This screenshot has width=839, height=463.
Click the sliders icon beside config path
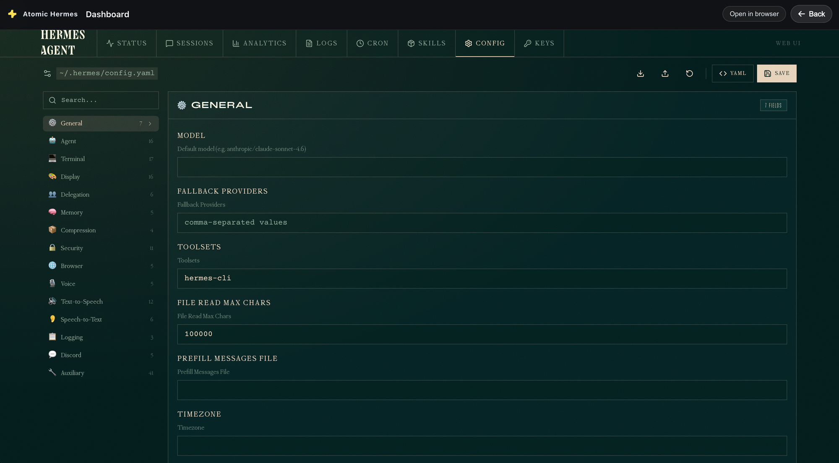(x=47, y=73)
